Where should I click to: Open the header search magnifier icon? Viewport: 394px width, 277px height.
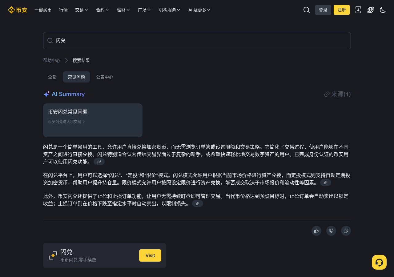pyautogui.click(x=307, y=10)
